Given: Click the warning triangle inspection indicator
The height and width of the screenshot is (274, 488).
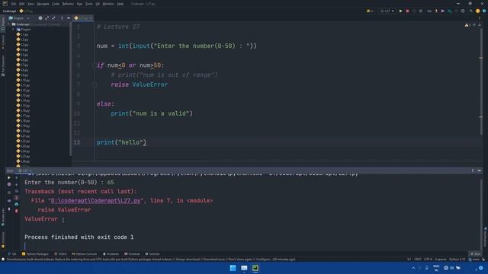Looking at the screenshot, I should (x=467, y=25).
